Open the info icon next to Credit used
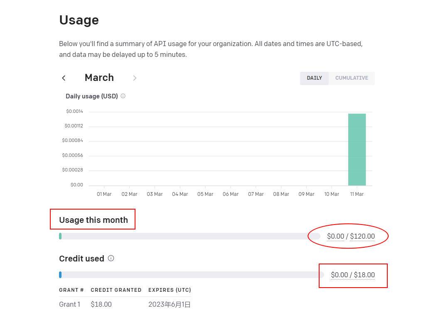438x315 pixels. 111,258
